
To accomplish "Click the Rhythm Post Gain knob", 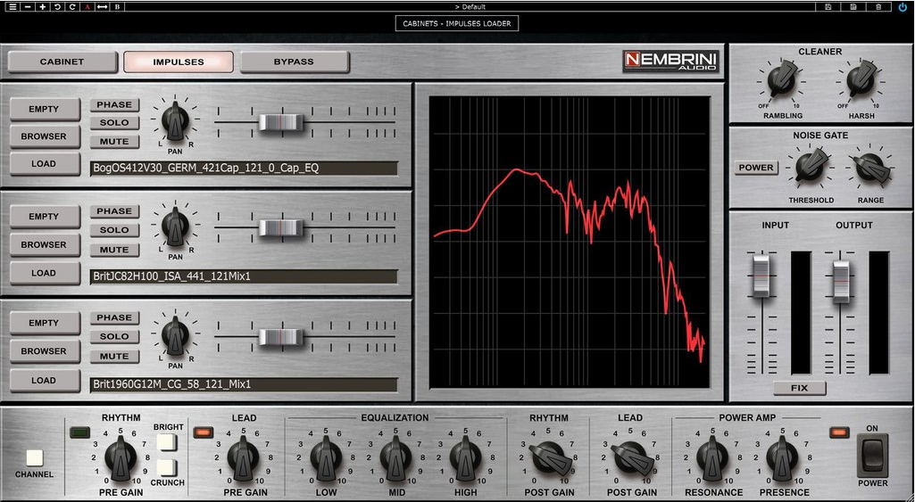I will point(549,457).
